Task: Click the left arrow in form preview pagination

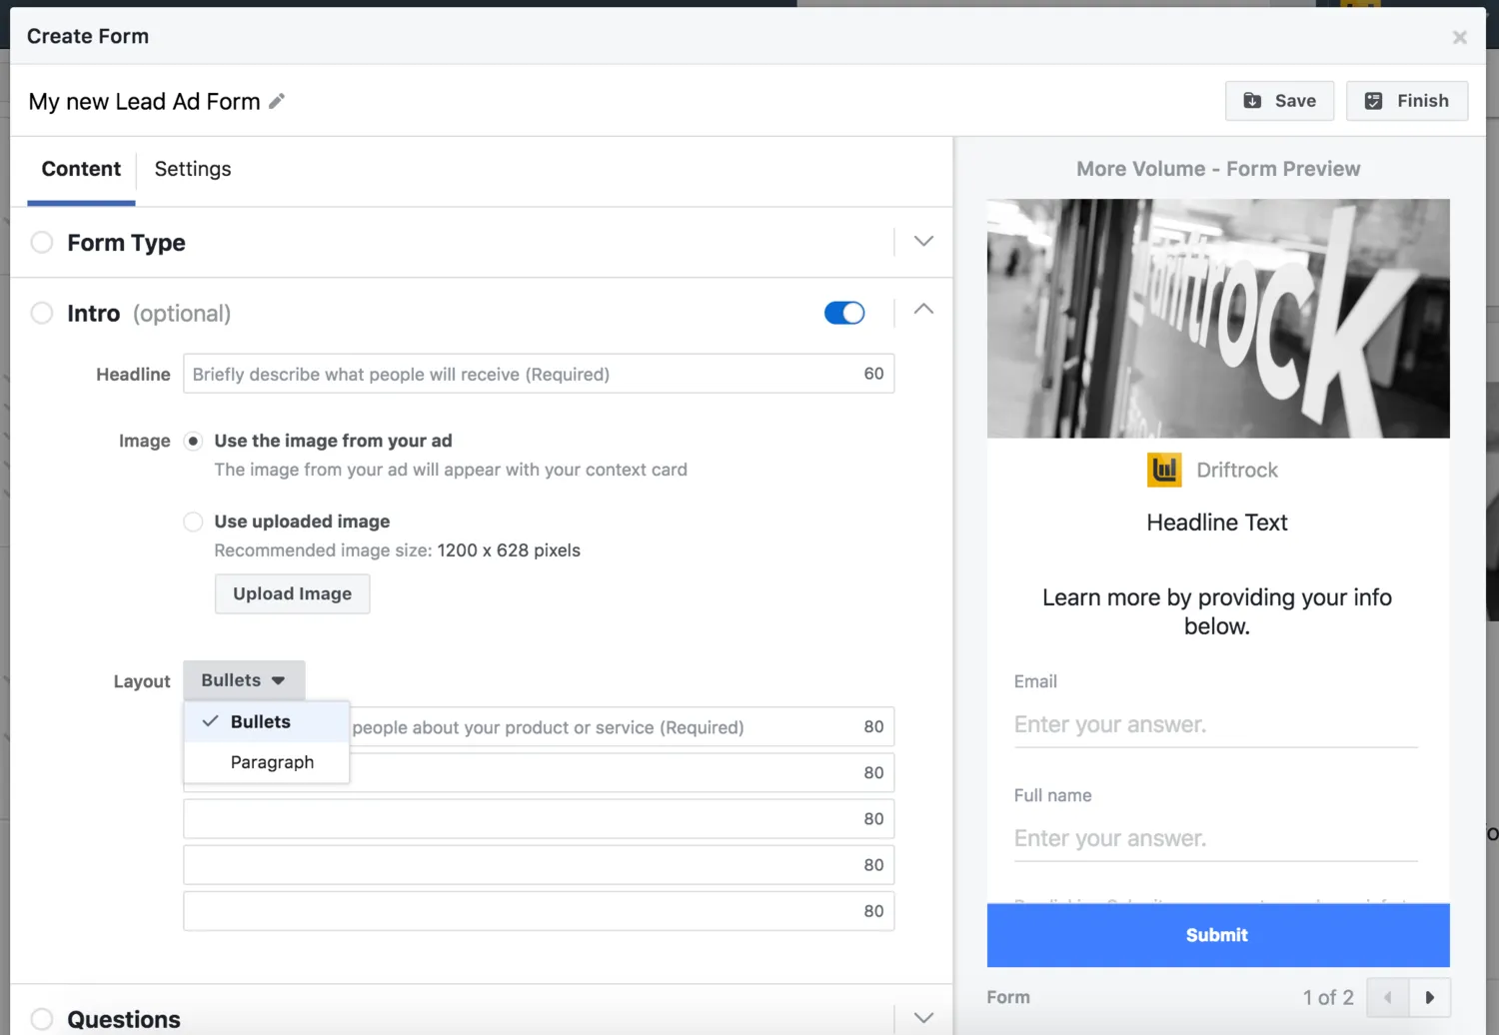Action: tap(1388, 997)
